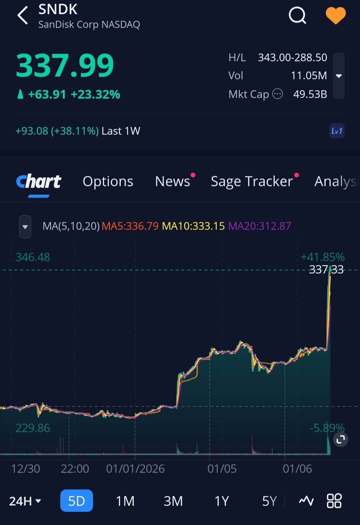Image resolution: width=360 pixels, height=525 pixels.
Task: Open the News tab
Action: click(173, 182)
